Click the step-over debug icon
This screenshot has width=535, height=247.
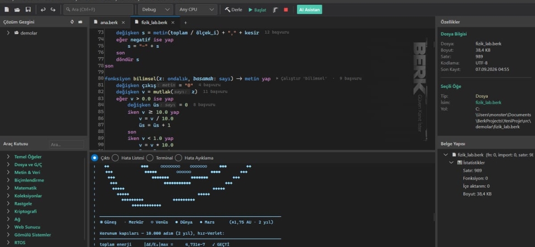pos(275,9)
